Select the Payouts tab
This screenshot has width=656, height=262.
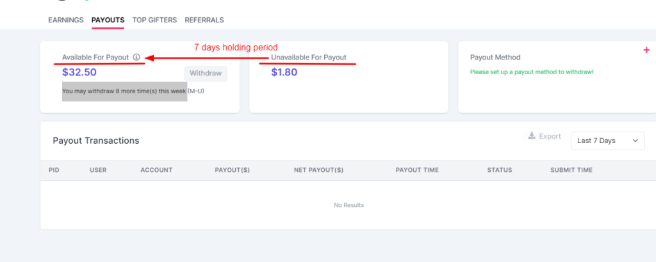coord(108,20)
